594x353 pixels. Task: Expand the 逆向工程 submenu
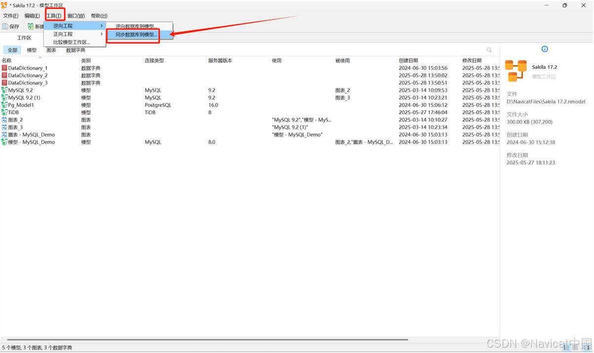pos(74,26)
